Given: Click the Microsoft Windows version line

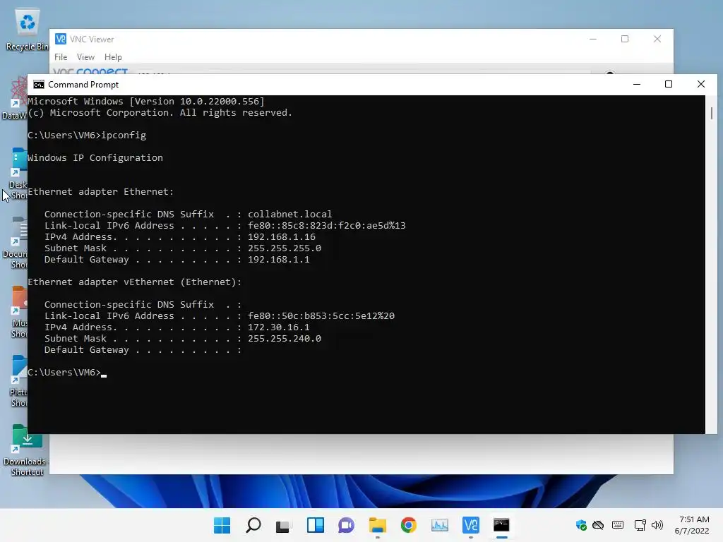Looking at the screenshot, I should click(x=145, y=102).
